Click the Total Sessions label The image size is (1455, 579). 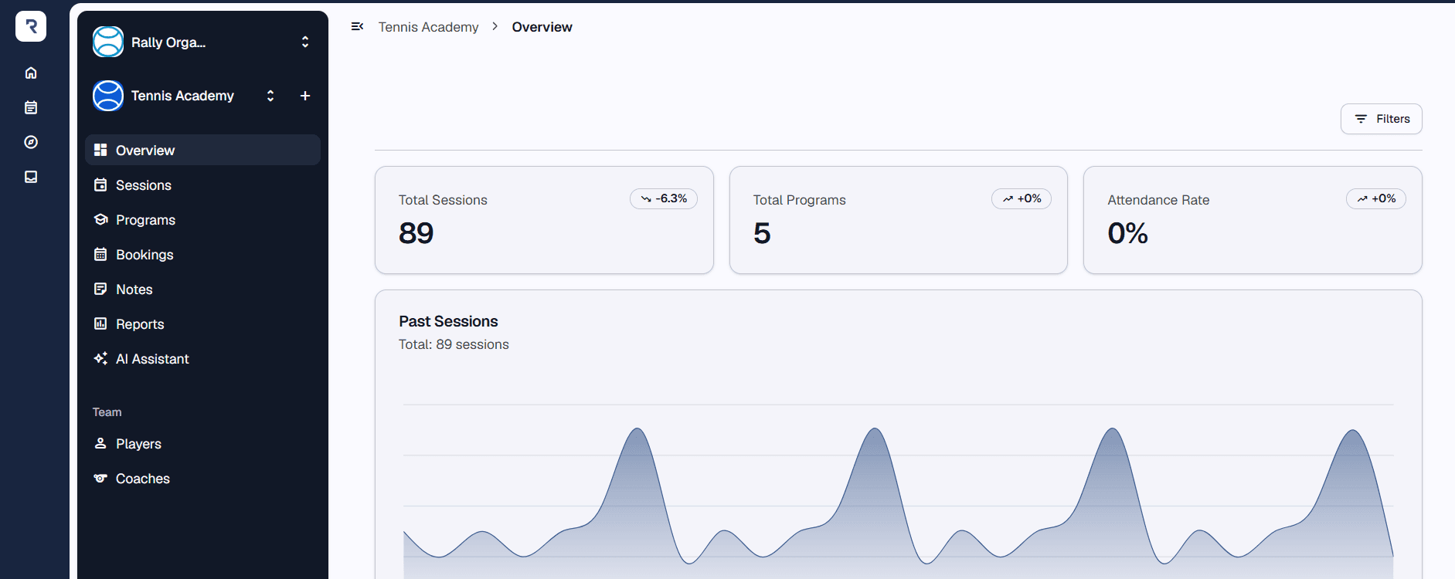coord(443,200)
